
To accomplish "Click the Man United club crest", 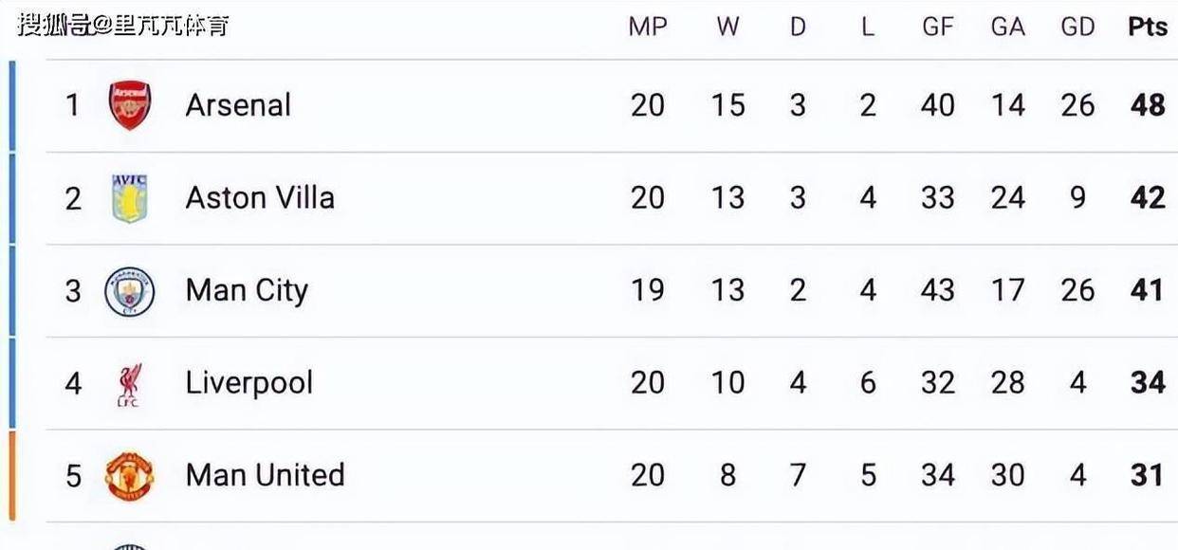I will coord(130,476).
